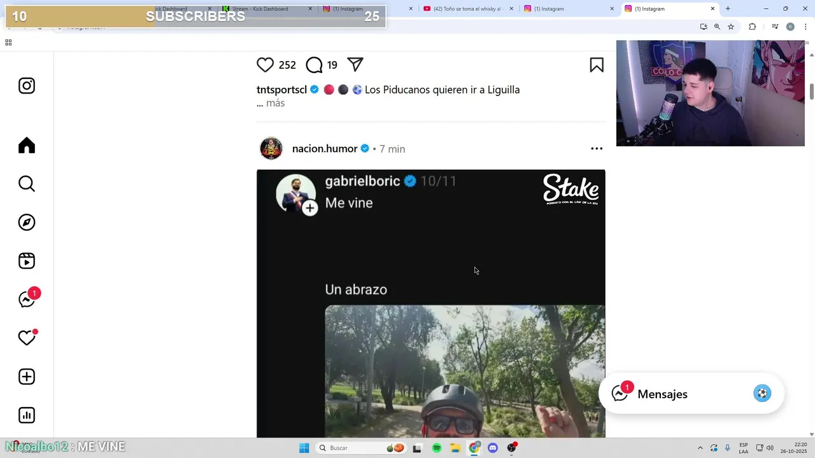815x458 pixels.
Task: Click the nacion.humor avatar picture
Action: click(x=271, y=148)
